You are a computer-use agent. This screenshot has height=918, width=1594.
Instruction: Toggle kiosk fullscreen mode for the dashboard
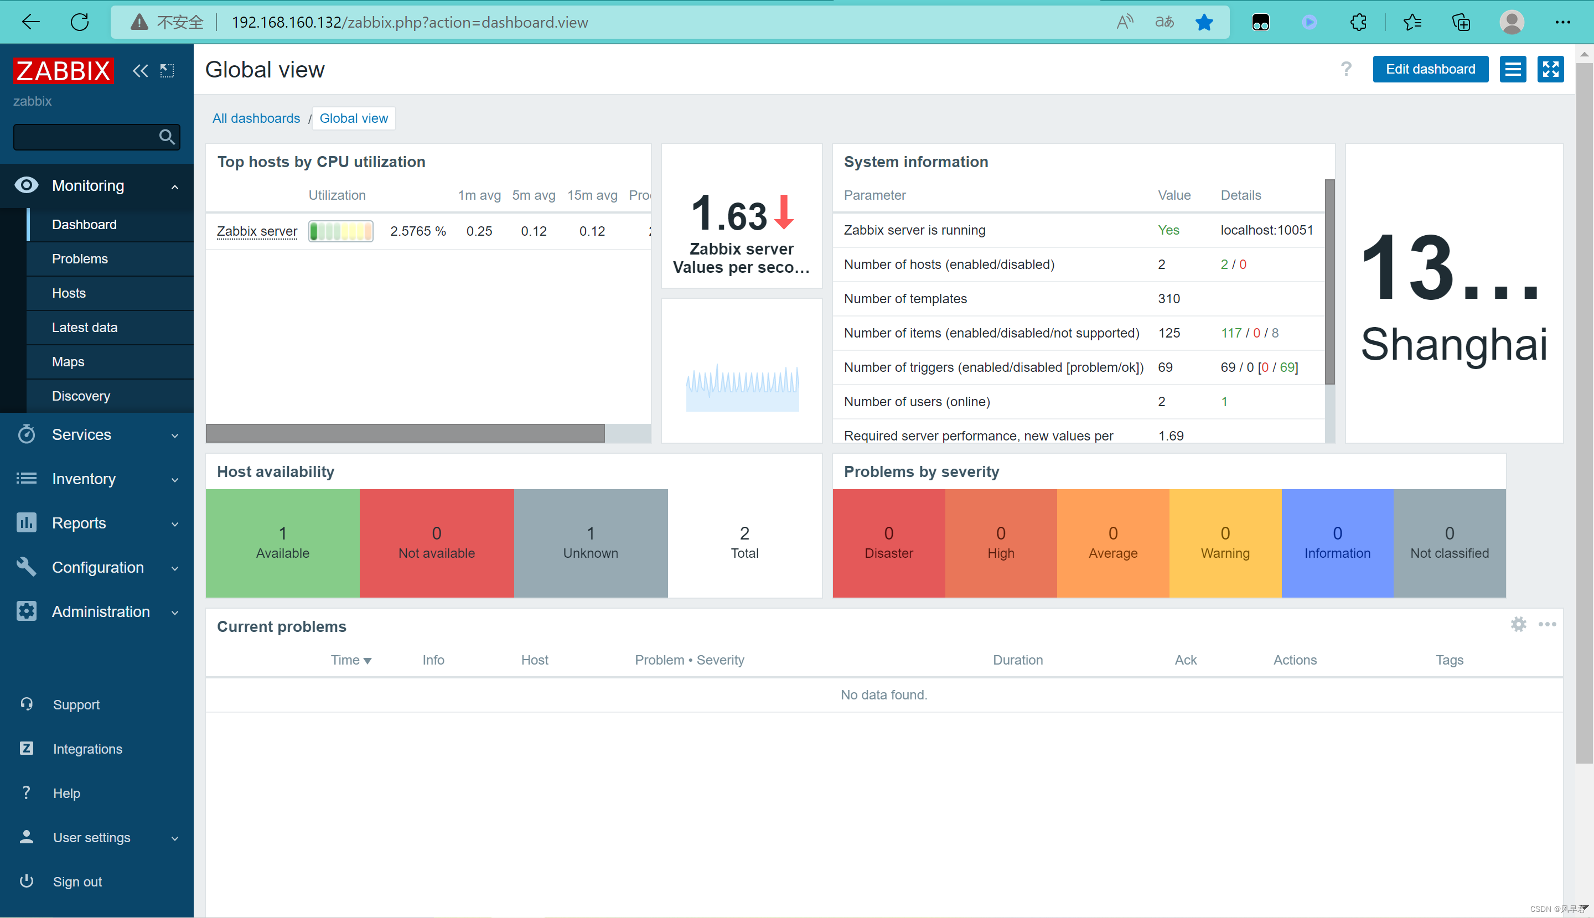(1551, 69)
